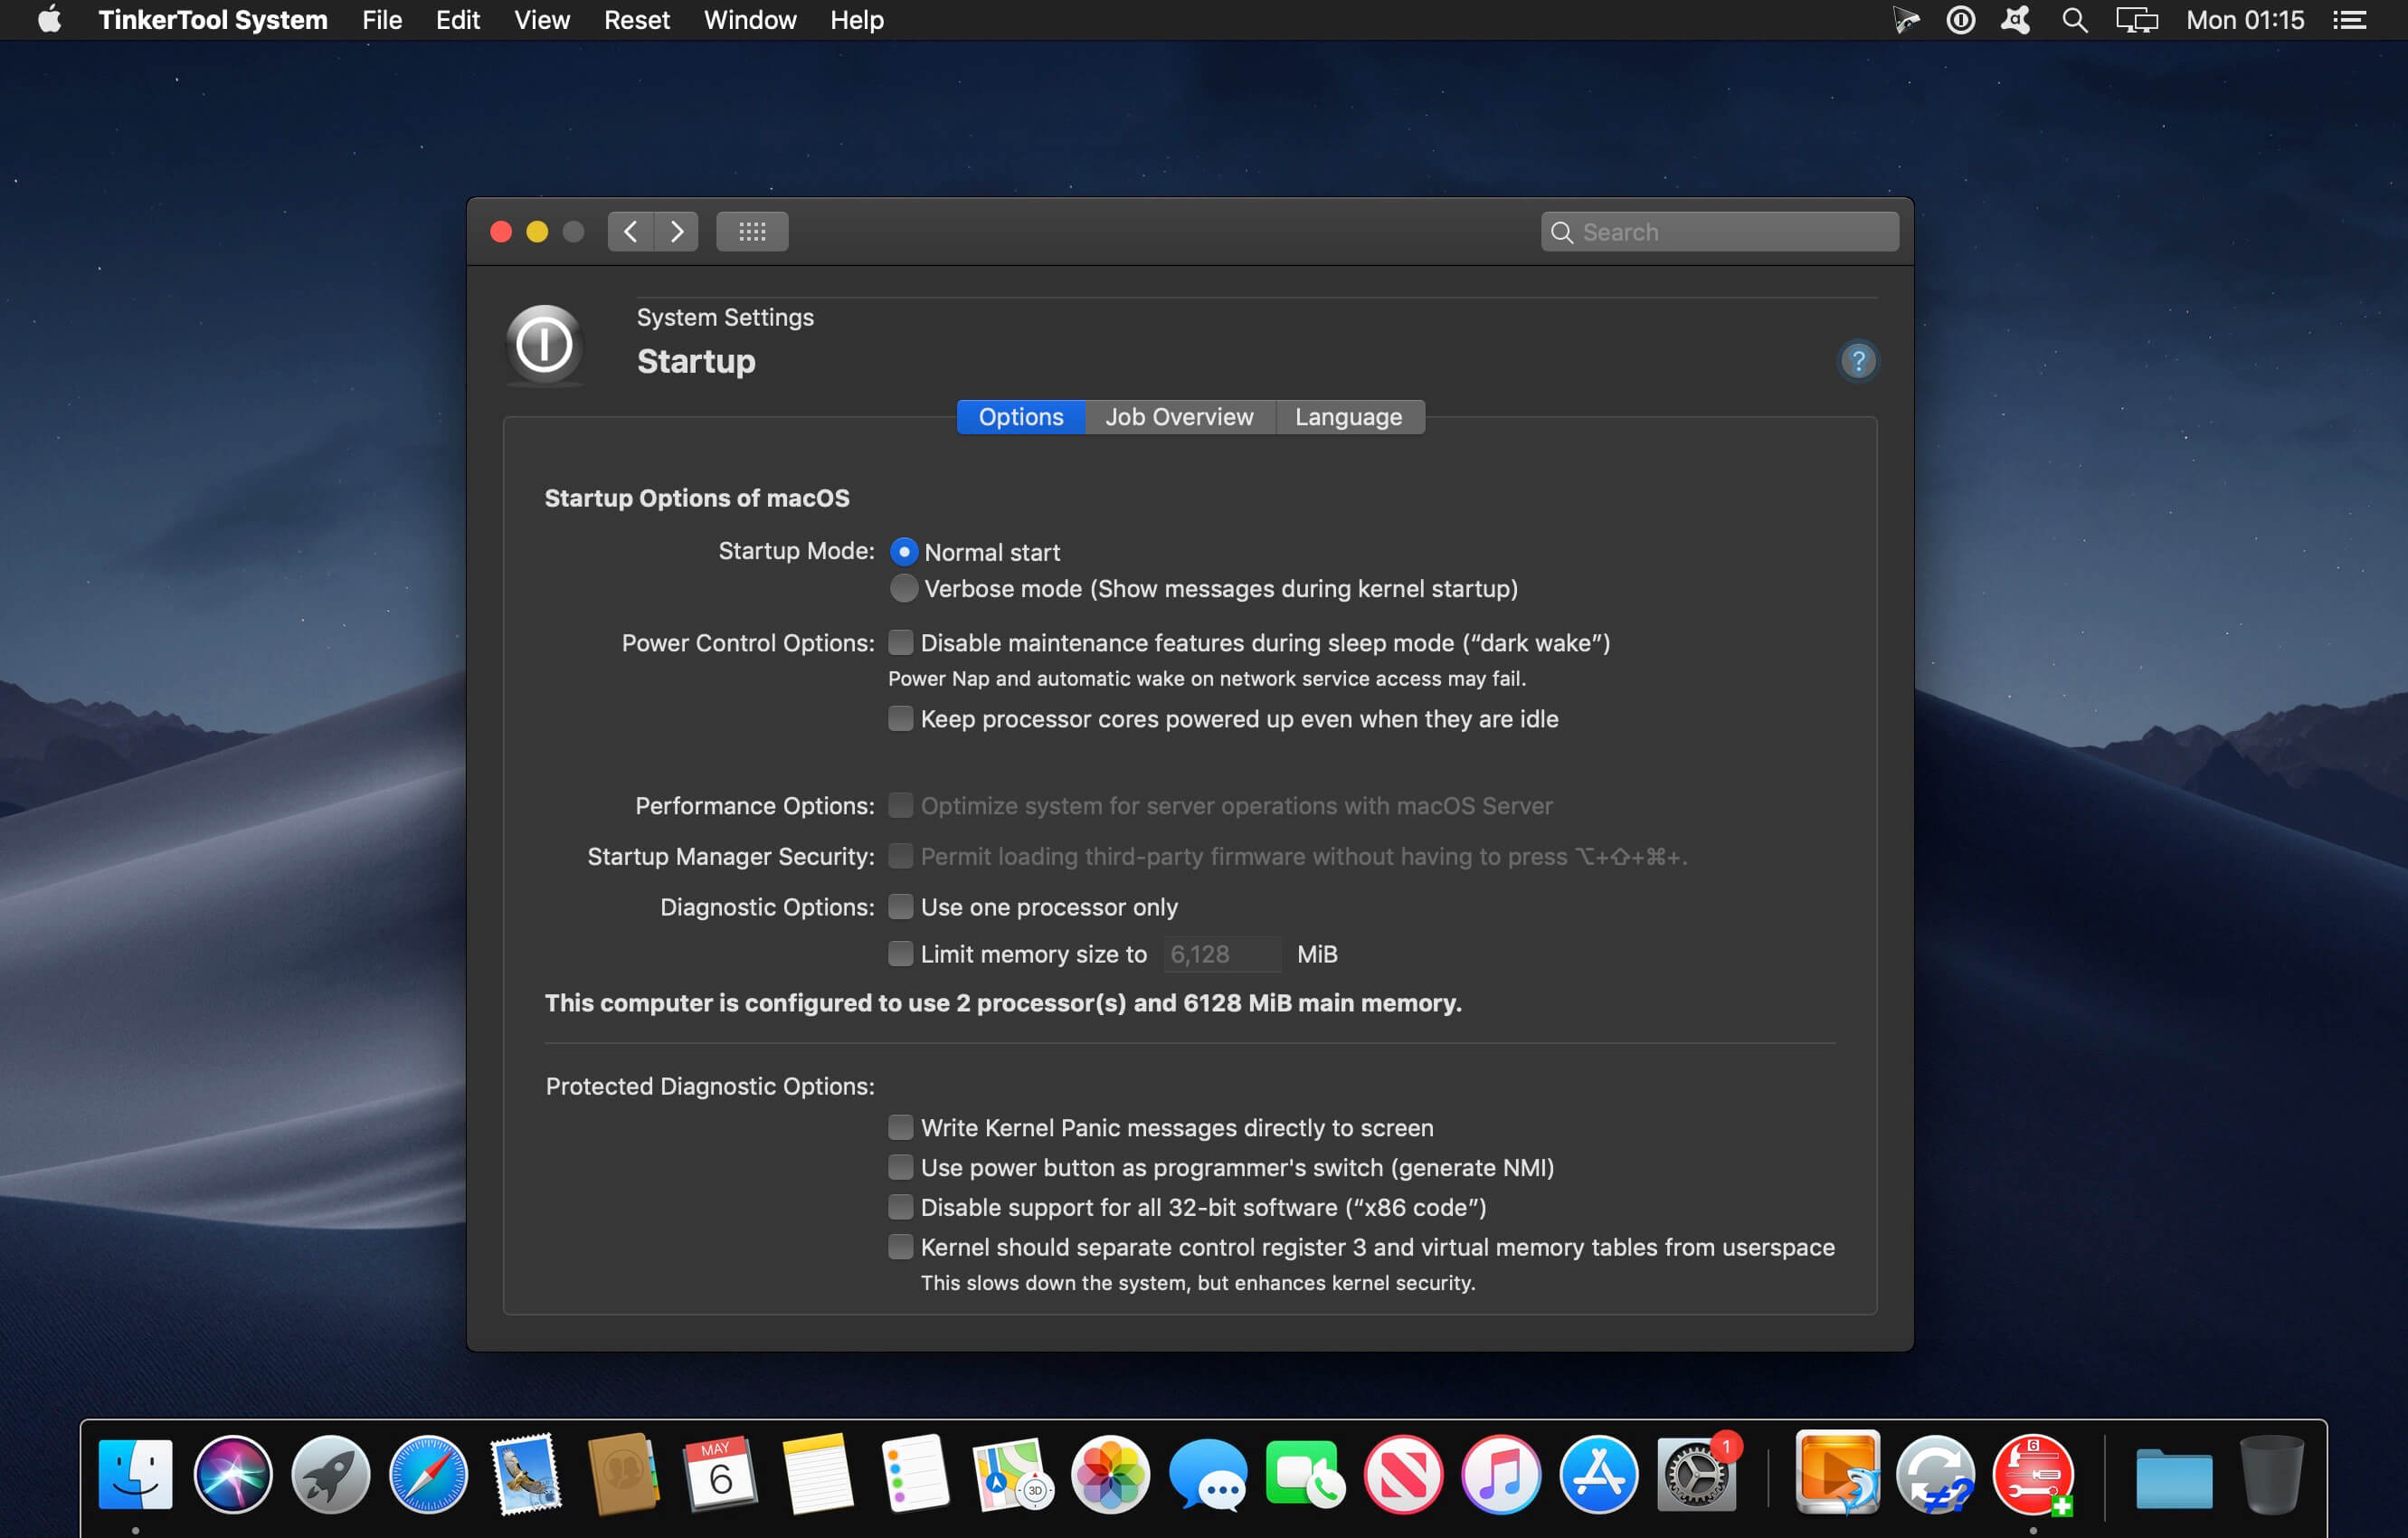
Task: Open Photos pinwheel icon in Dock
Action: (1110, 1474)
